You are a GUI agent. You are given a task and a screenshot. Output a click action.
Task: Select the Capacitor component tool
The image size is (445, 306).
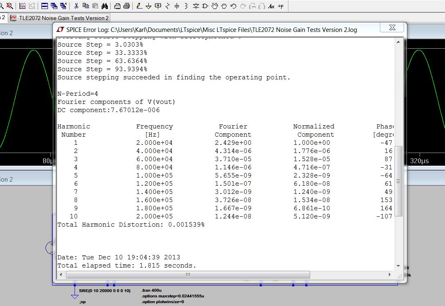[x=177, y=6]
